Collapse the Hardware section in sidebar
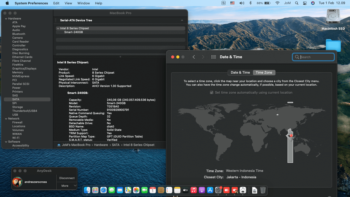Screen dimensions: 350x197 pos(6,18)
